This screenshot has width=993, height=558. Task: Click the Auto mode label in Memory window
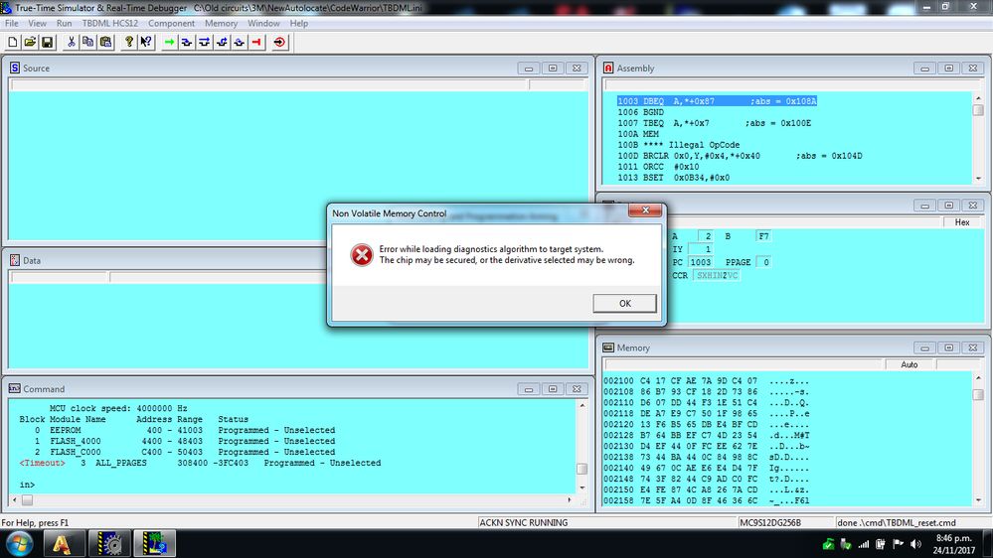pyautogui.click(x=910, y=364)
